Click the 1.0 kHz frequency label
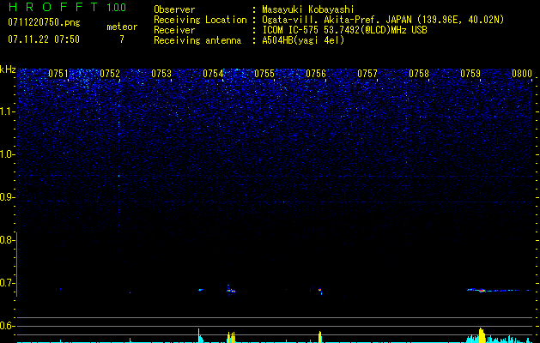Image resolution: width=540 pixels, height=343 pixels. [7, 154]
